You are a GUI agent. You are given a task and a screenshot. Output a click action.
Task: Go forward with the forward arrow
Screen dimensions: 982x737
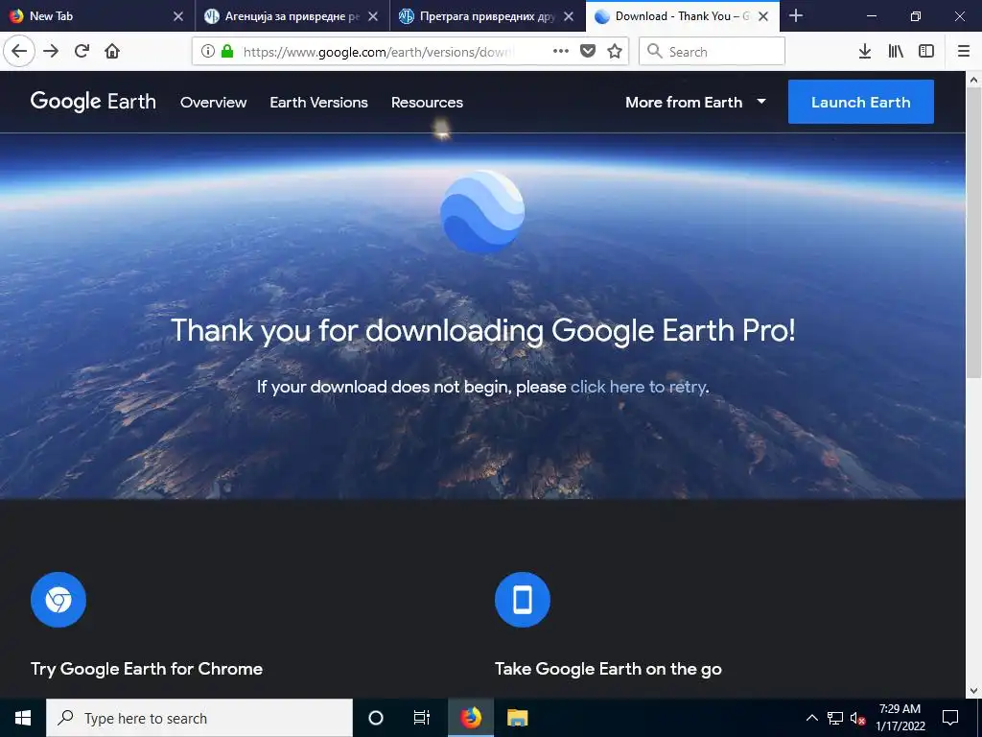click(51, 52)
